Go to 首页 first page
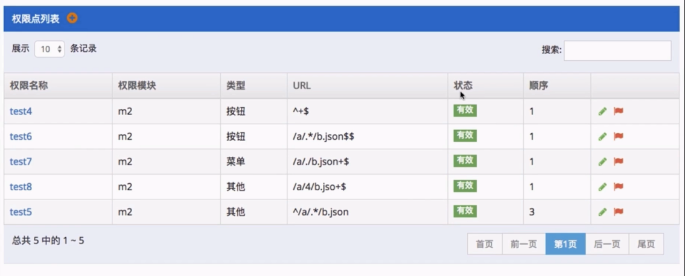The height and width of the screenshot is (276, 685). pos(485,244)
